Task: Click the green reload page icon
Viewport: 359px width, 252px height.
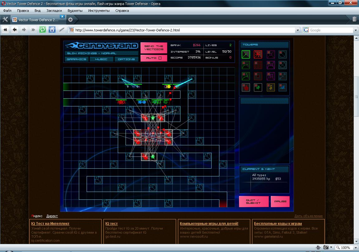Action: pyautogui.click(x=42, y=30)
